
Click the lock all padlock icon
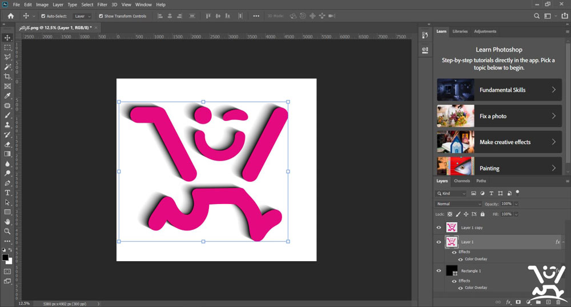click(x=482, y=214)
